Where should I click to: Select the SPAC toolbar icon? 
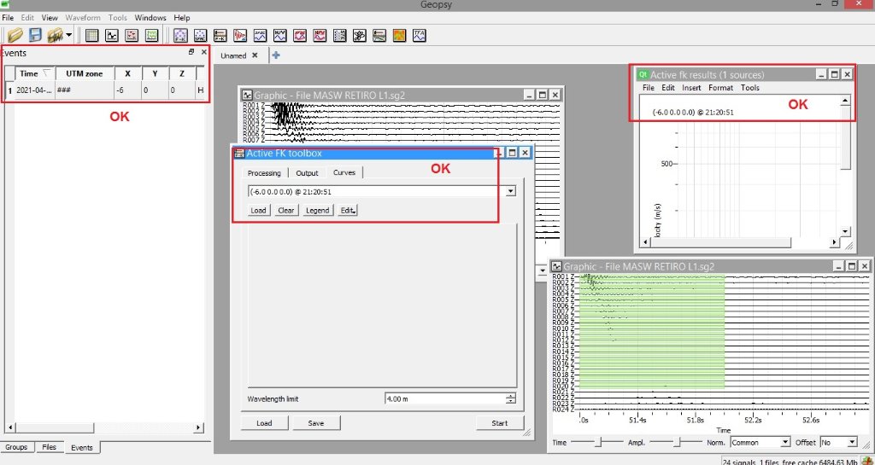[200, 35]
